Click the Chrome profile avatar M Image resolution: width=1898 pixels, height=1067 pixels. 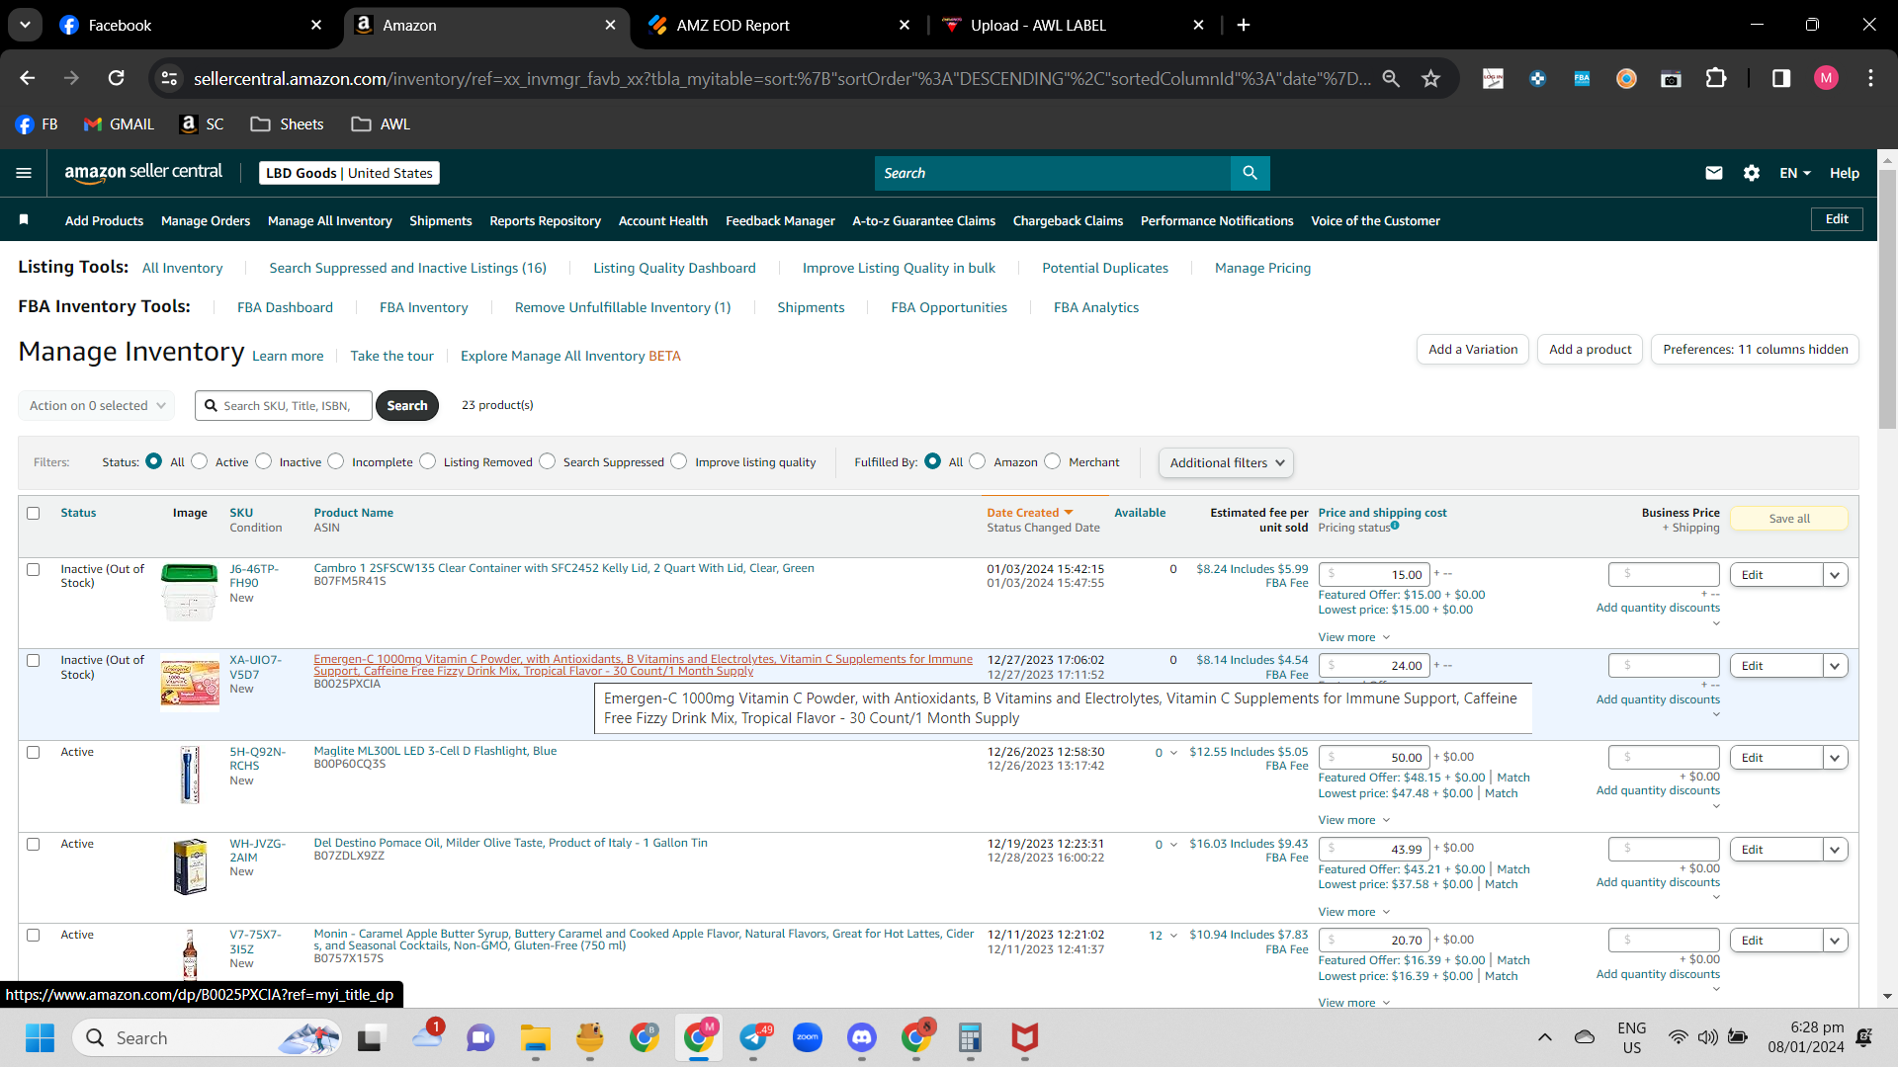(1826, 78)
